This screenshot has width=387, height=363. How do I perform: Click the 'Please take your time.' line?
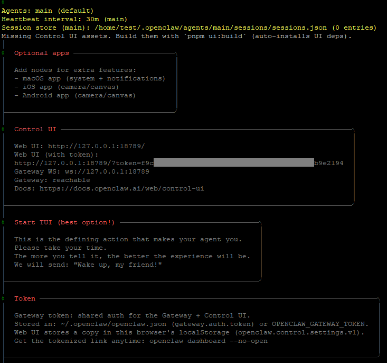point(61,248)
